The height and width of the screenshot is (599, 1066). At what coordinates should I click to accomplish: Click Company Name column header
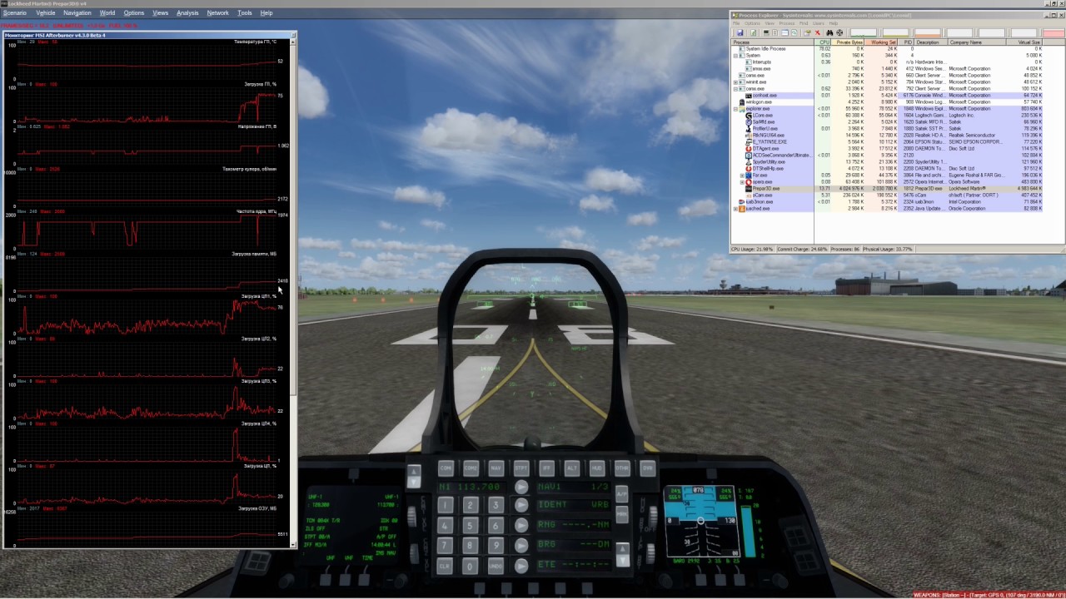point(976,42)
